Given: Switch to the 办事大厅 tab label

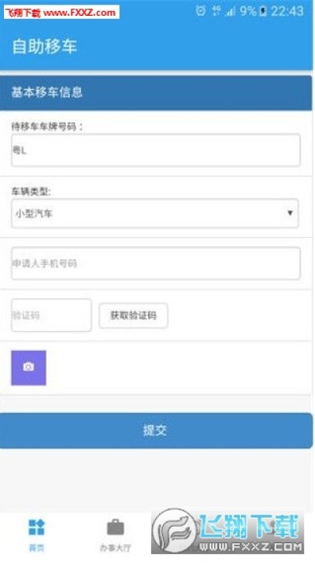Looking at the screenshot, I should point(115,548).
